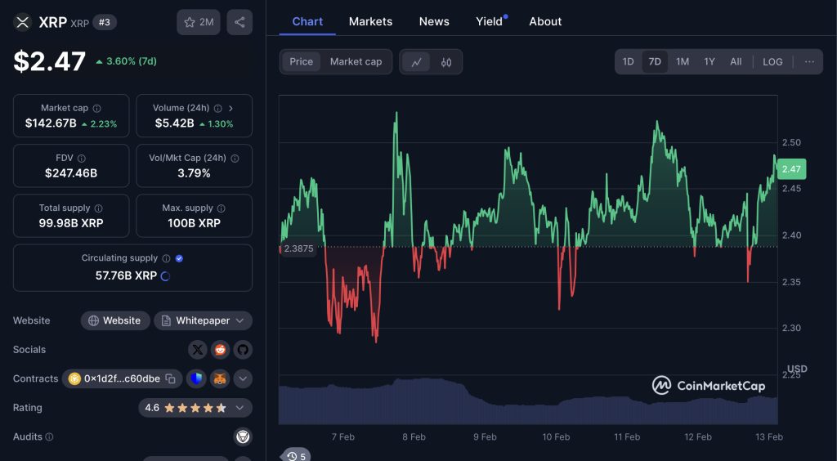Click the 0x1d2f...c60dbe contract address
Screen dimensions: 837x461
tap(122, 378)
